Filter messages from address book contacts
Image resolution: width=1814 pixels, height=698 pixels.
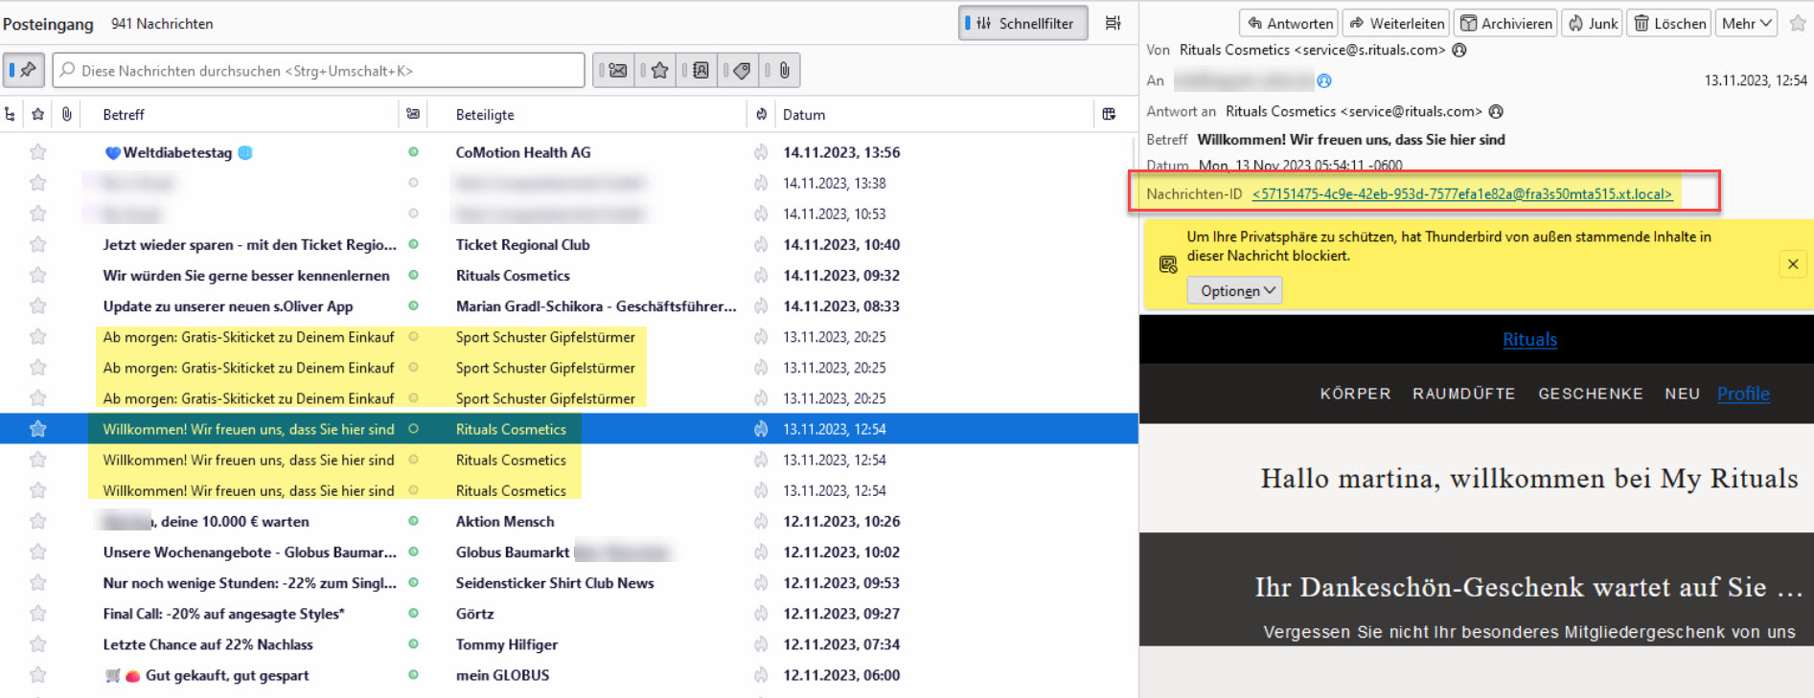[700, 70]
